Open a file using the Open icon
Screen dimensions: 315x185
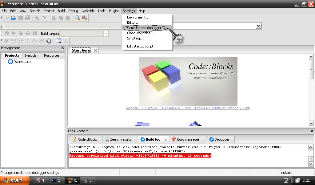click(13, 18)
